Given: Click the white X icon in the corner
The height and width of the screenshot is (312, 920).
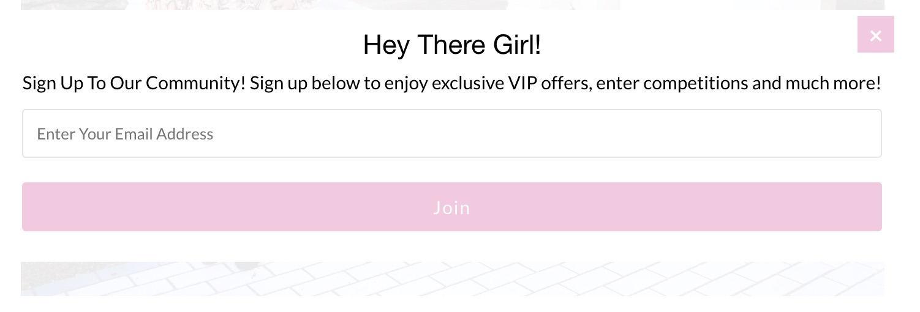Looking at the screenshot, I should click(876, 35).
